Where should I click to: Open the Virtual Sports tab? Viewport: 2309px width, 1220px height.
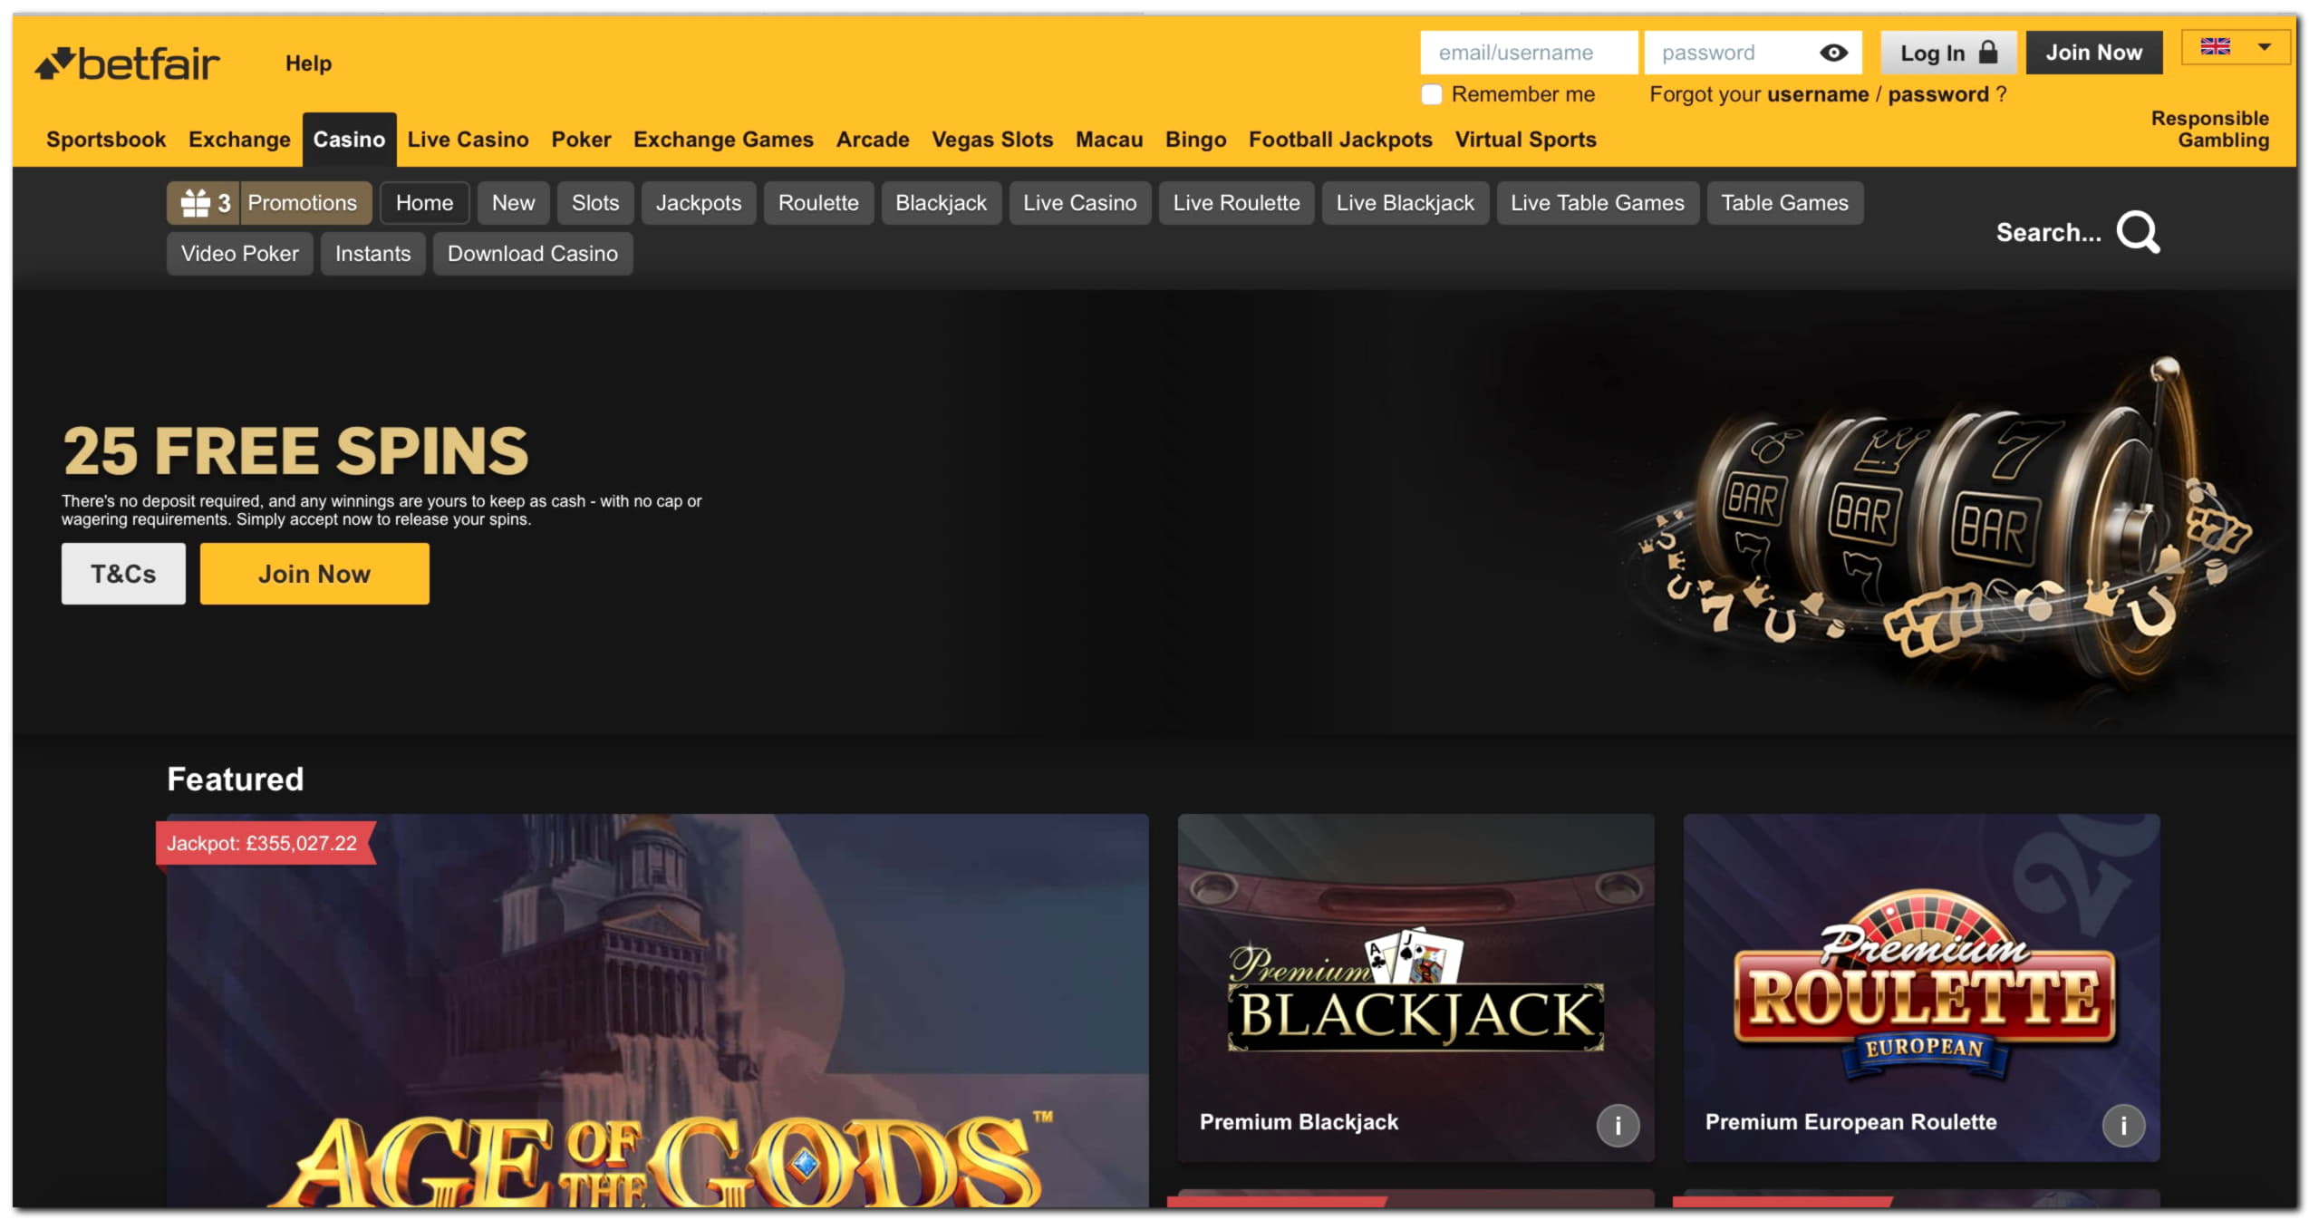(1525, 140)
